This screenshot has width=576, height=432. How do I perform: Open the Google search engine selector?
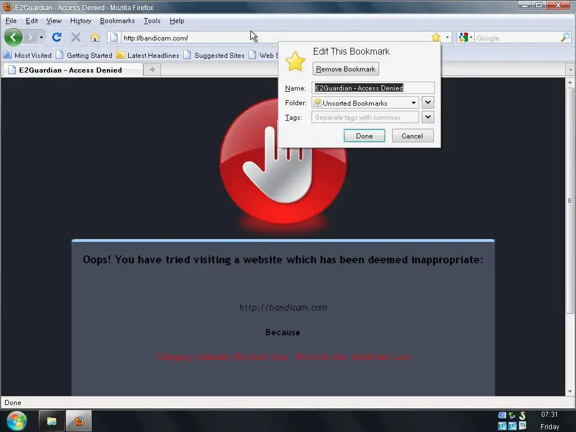(x=465, y=38)
